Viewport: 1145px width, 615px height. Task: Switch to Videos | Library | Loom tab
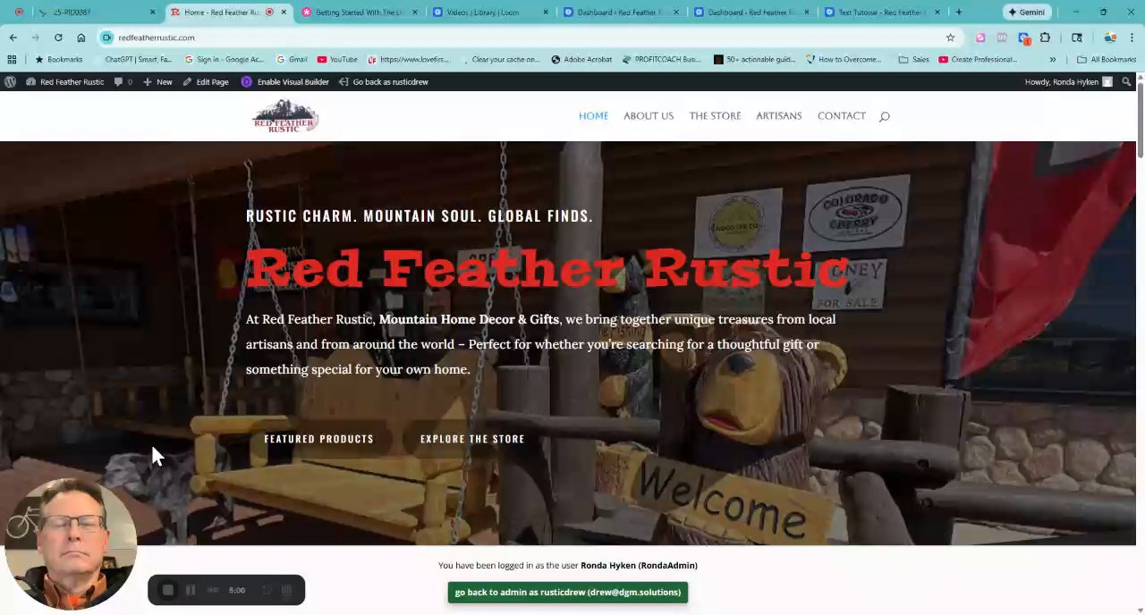[490, 13]
